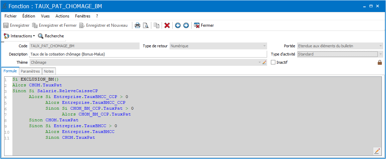Open the Portée dropdown list
Screen dimensions: 386x159
(x=381, y=46)
